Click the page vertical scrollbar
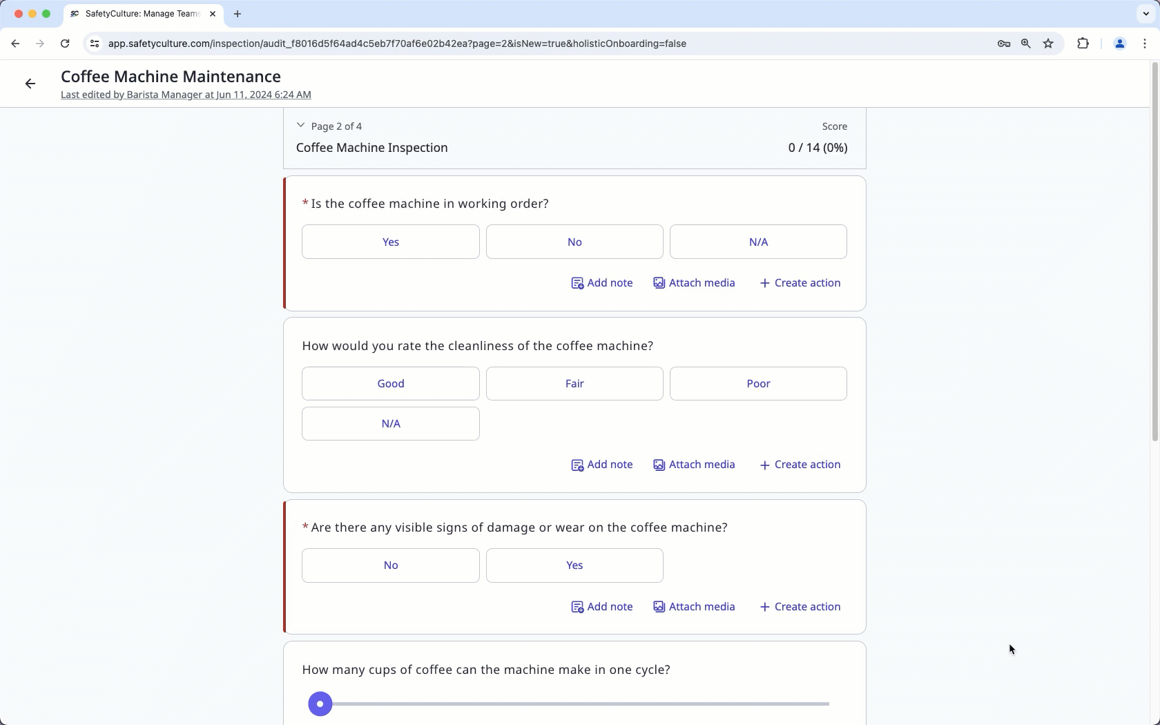1160x725 pixels. [1154, 252]
